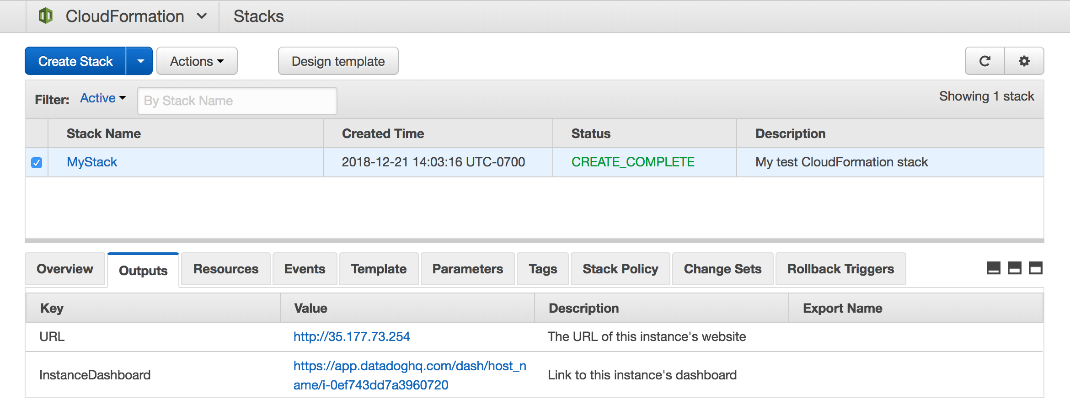Open the Active filter dropdown
Screen dimensions: 1070x405
(x=103, y=98)
